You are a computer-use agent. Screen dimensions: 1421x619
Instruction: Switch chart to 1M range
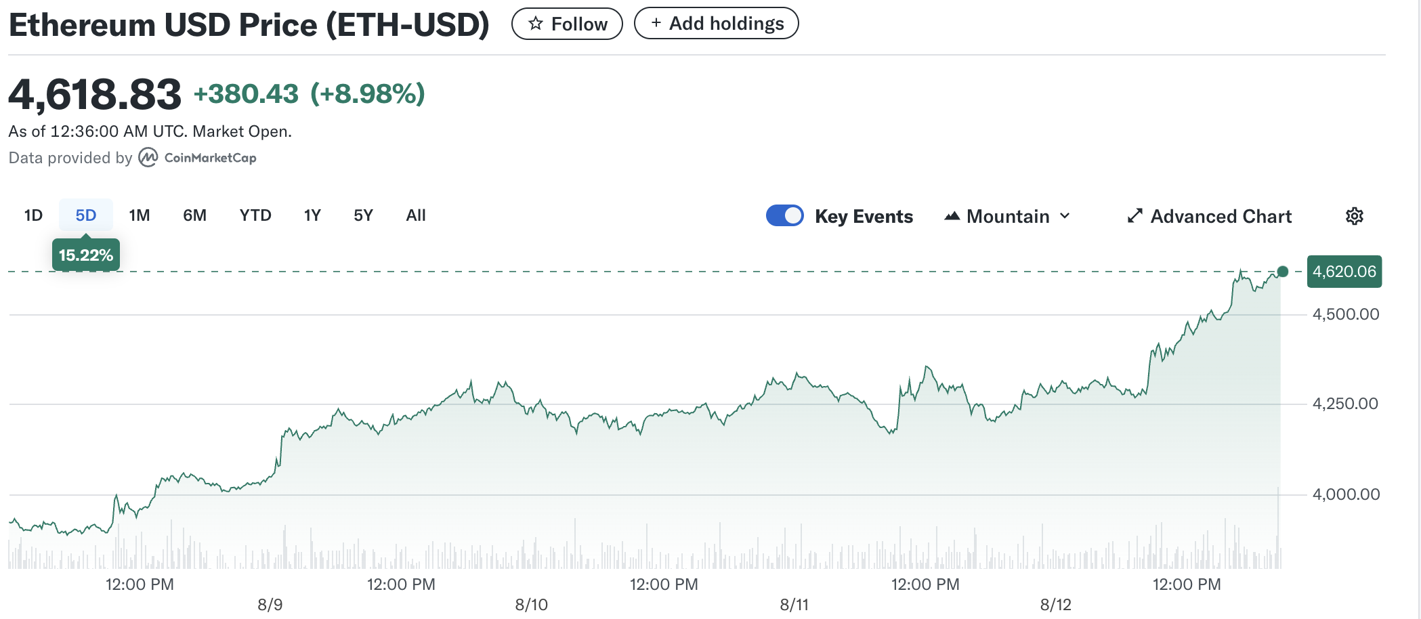click(x=140, y=215)
